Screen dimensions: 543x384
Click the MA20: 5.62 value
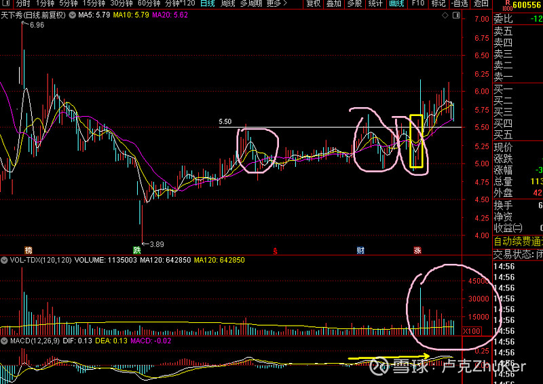170,15
